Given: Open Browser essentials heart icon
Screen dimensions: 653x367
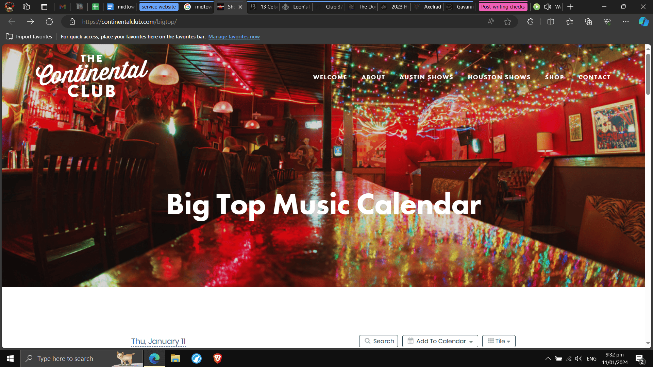Looking at the screenshot, I should pyautogui.click(x=607, y=22).
